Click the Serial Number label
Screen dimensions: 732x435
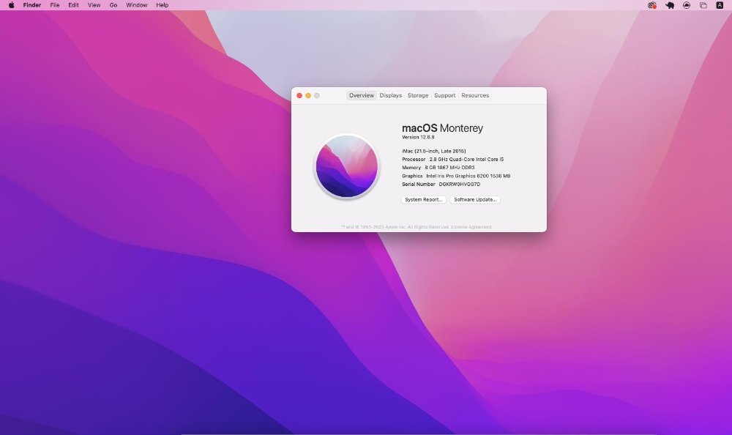tap(418, 185)
